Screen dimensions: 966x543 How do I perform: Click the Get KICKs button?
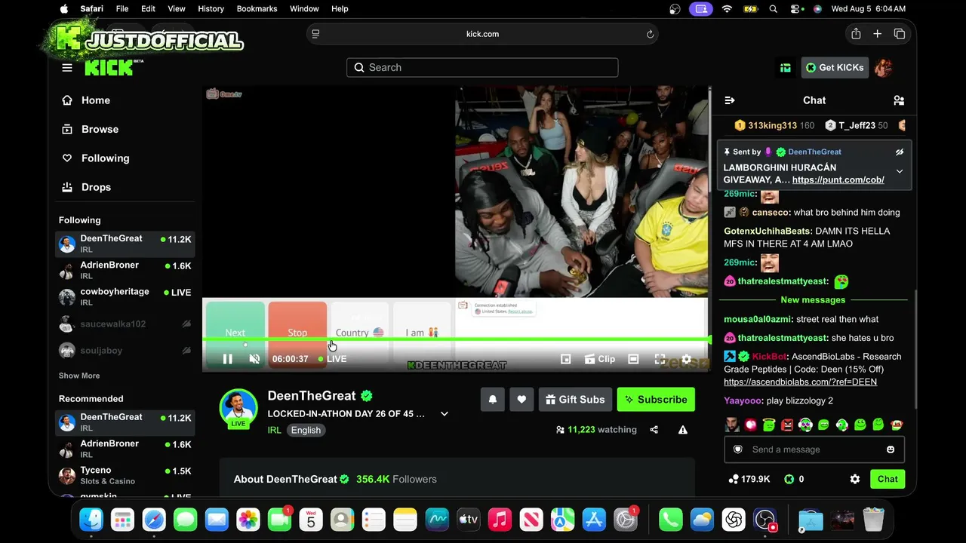click(x=835, y=68)
